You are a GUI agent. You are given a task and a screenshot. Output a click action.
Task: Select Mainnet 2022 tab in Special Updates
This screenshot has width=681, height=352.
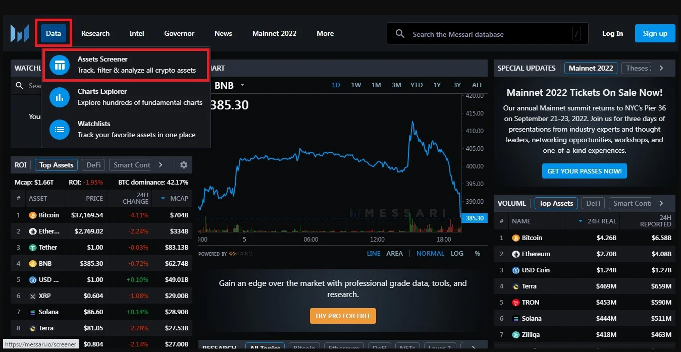pyautogui.click(x=591, y=68)
